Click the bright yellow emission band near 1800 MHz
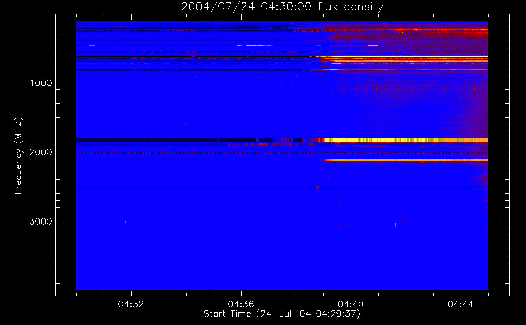 [x=406, y=140]
